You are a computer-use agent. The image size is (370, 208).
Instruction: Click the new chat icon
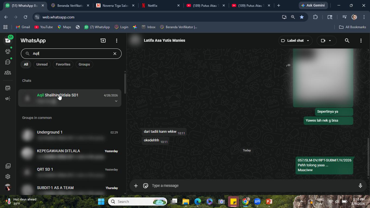click(x=103, y=40)
